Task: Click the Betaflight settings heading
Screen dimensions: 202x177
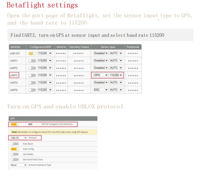Action: (x=42, y=5)
